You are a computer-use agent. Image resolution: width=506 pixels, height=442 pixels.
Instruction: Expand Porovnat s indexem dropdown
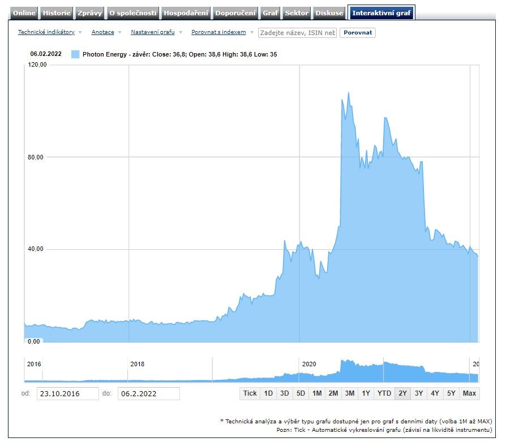(218, 32)
